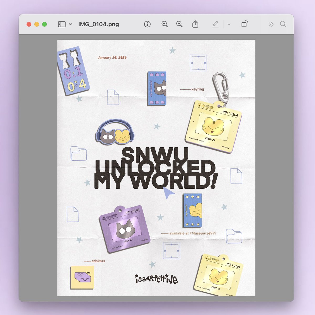
Task: Click the SNWU UNLOCKED MY WORLD poster image
Action: click(156, 168)
